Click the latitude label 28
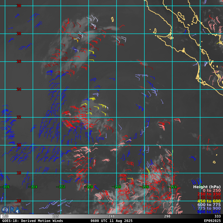 (x=19, y=33)
